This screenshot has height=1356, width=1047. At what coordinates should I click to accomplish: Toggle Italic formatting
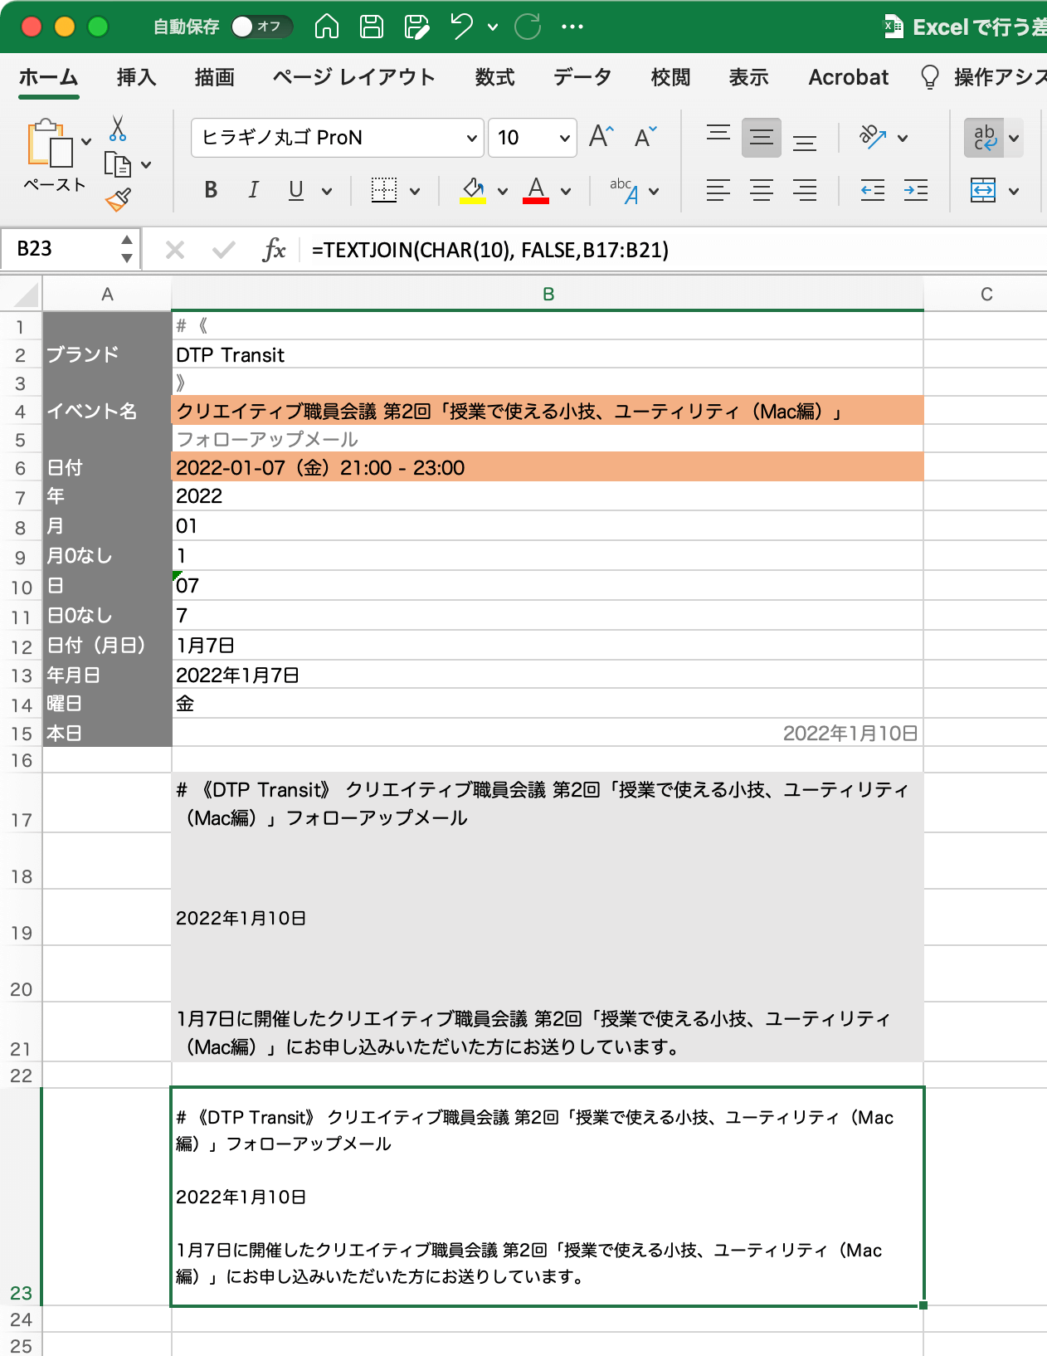coord(253,190)
